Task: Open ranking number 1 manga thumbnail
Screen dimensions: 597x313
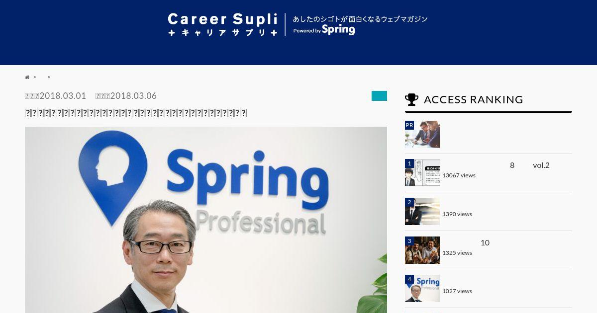Action: click(x=422, y=173)
